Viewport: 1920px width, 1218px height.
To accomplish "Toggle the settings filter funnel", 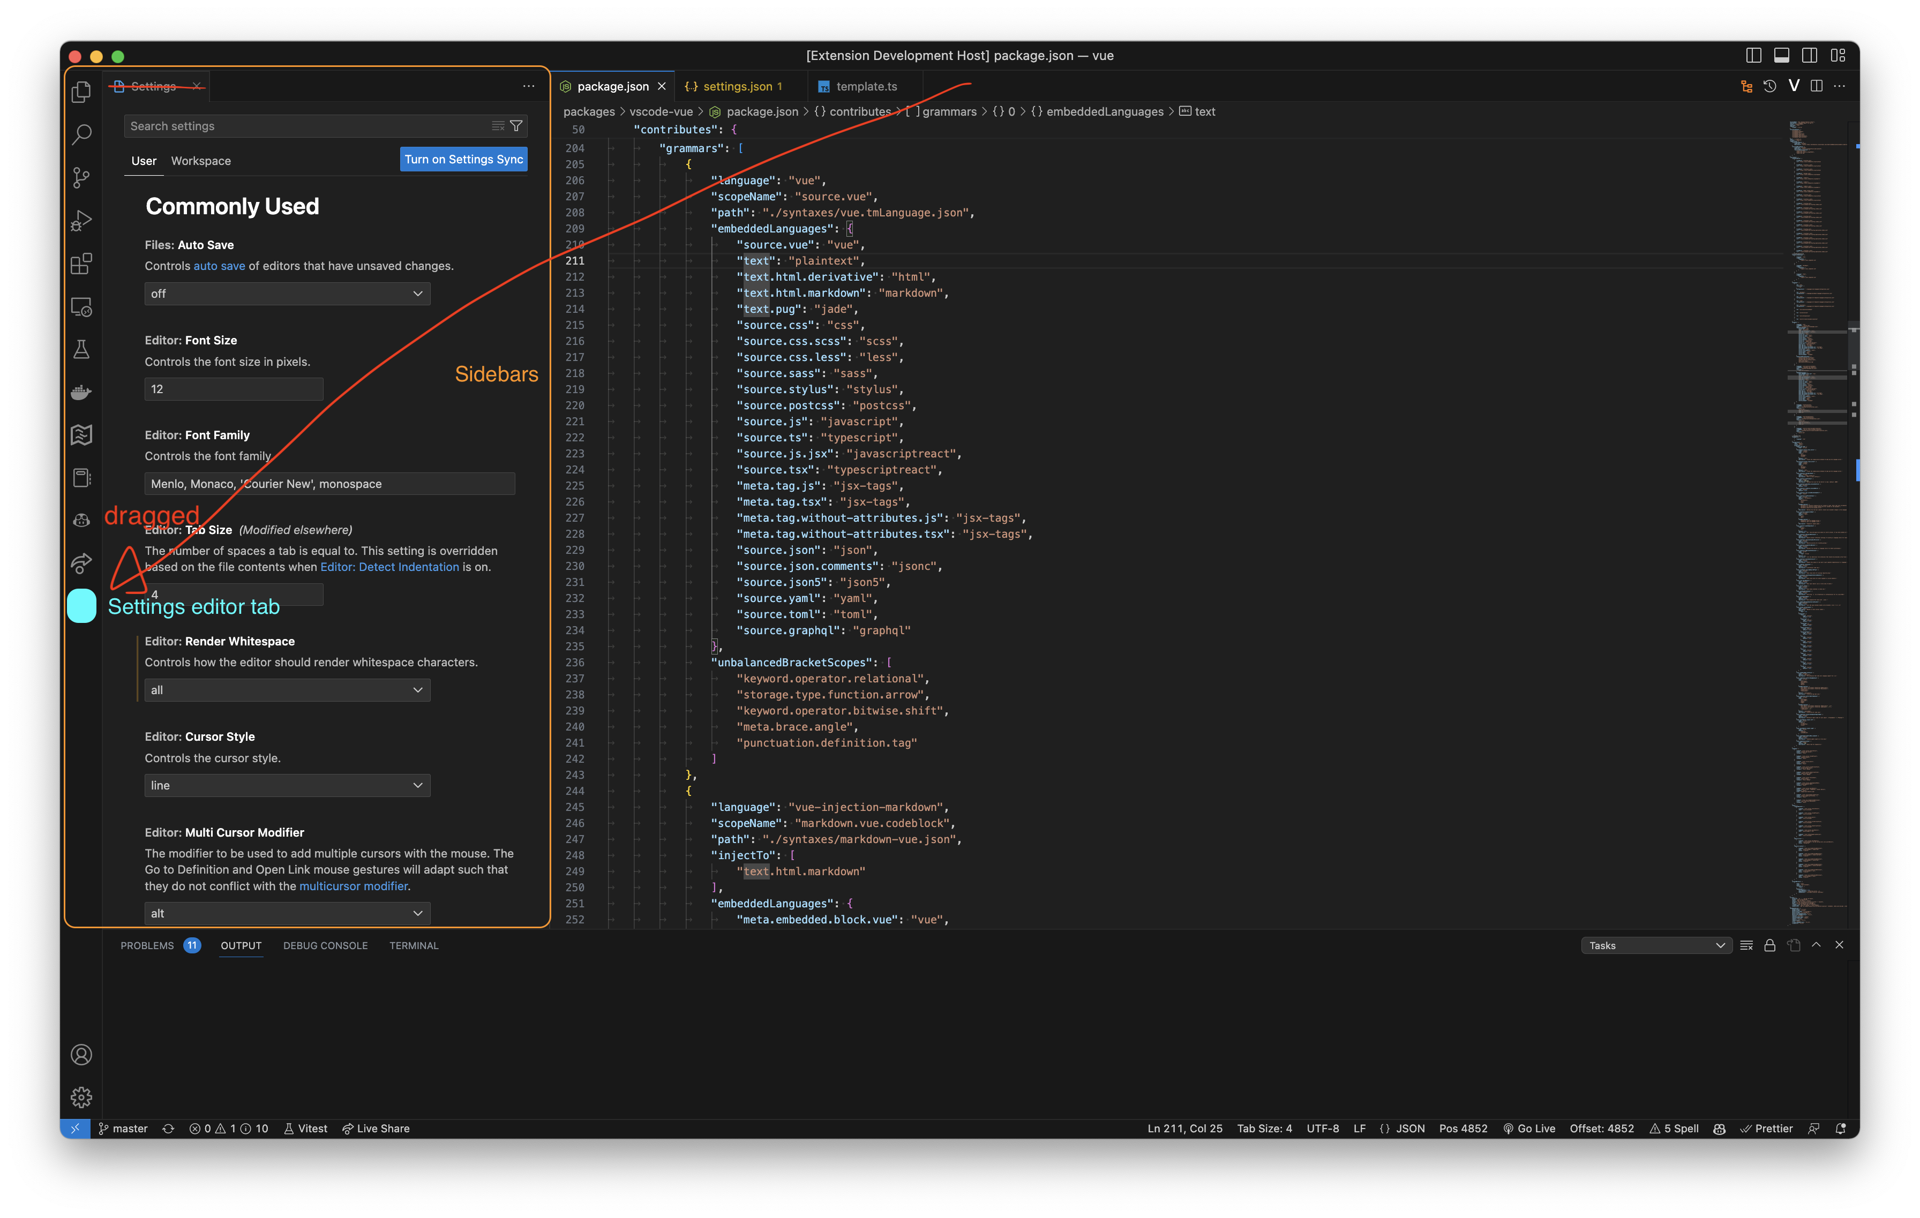I will click(516, 126).
